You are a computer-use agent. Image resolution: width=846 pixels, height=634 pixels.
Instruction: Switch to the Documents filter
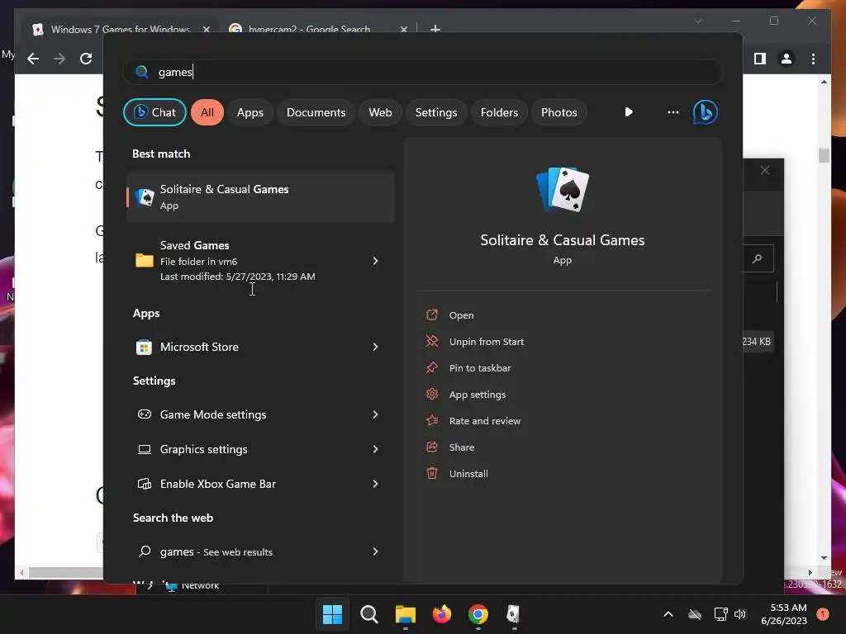[316, 112]
